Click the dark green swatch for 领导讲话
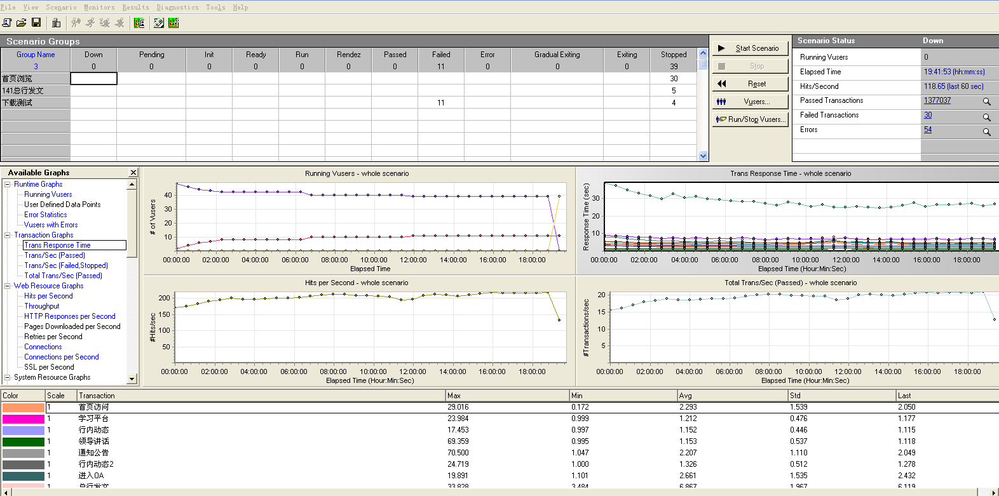999x496 pixels. pos(23,442)
